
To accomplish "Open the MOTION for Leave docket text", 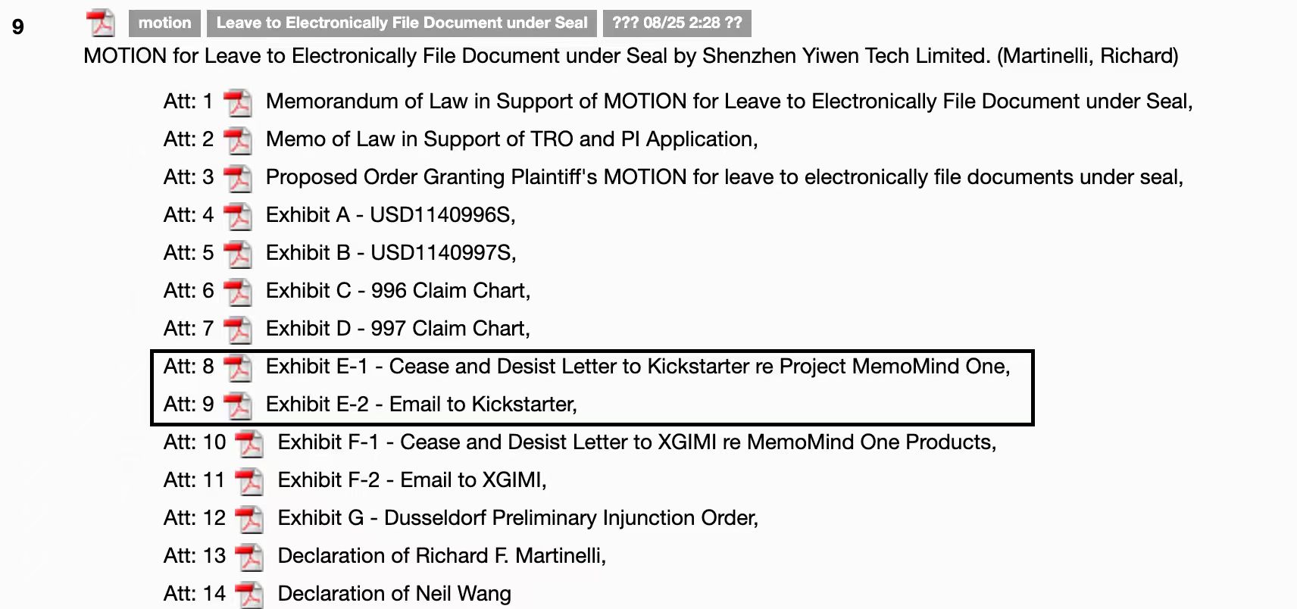I will pyautogui.click(x=630, y=56).
